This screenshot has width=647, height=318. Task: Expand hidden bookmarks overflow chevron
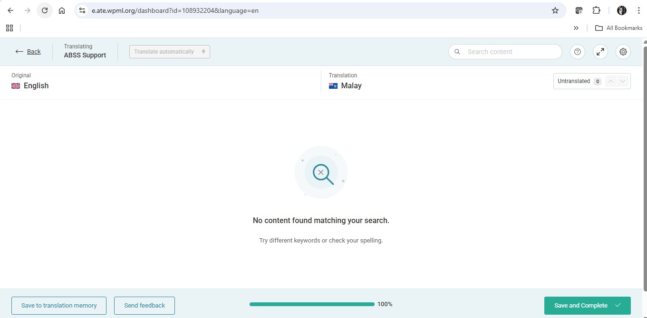(x=576, y=28)
